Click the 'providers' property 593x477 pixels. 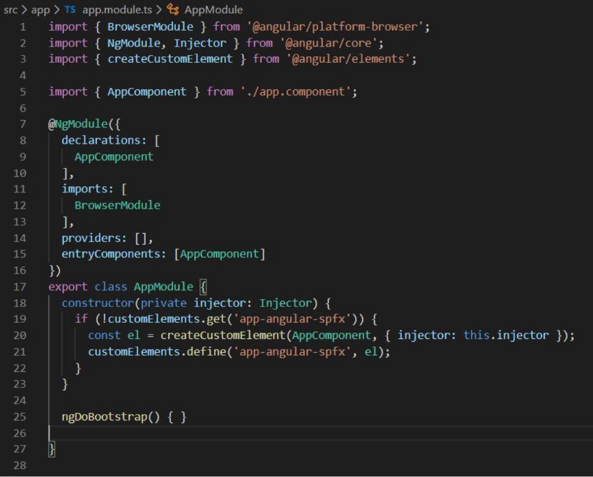coord(91,238)
